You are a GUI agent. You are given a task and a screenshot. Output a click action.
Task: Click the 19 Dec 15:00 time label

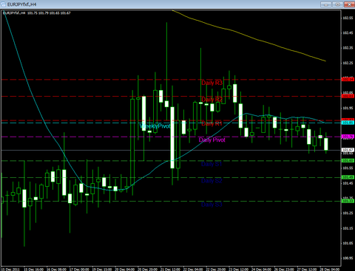(102, 269)
